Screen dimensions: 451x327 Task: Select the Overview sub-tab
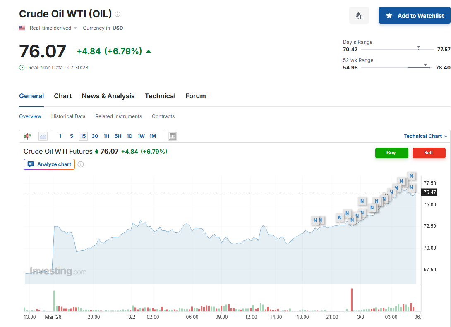[x=30, y=116]
